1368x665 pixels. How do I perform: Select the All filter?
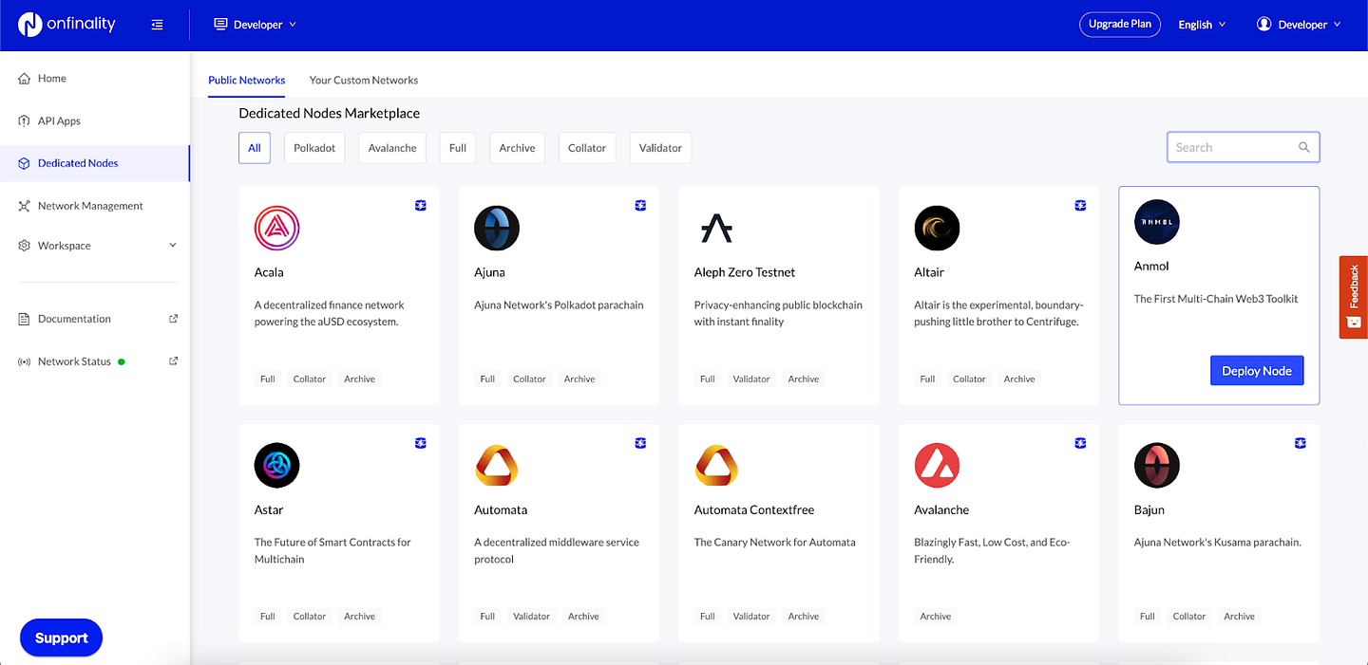point(255,148)
